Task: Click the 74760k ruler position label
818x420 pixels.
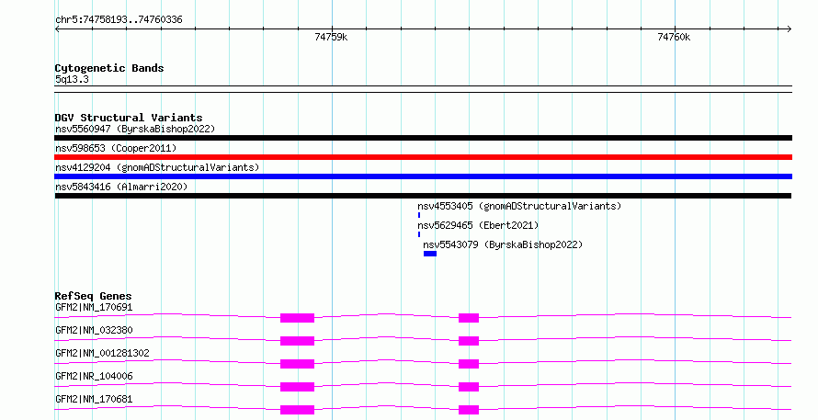Action: [674, 37]
